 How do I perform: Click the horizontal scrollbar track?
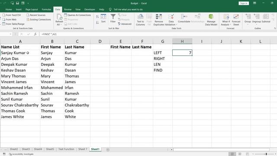tap(221, 149)
